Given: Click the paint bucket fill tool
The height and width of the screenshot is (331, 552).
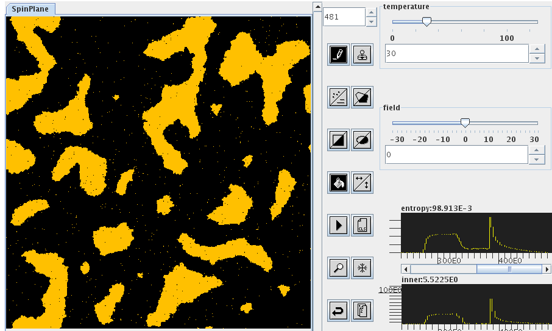Looking at the screenshot, I should [338, 182].
